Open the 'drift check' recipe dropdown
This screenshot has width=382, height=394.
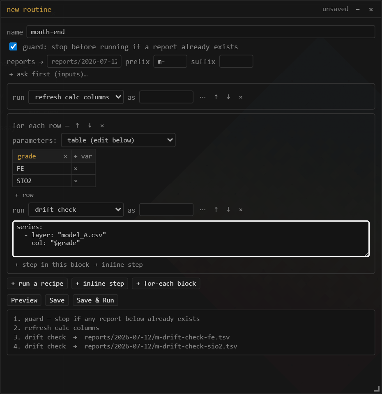[x=76, y=210]
